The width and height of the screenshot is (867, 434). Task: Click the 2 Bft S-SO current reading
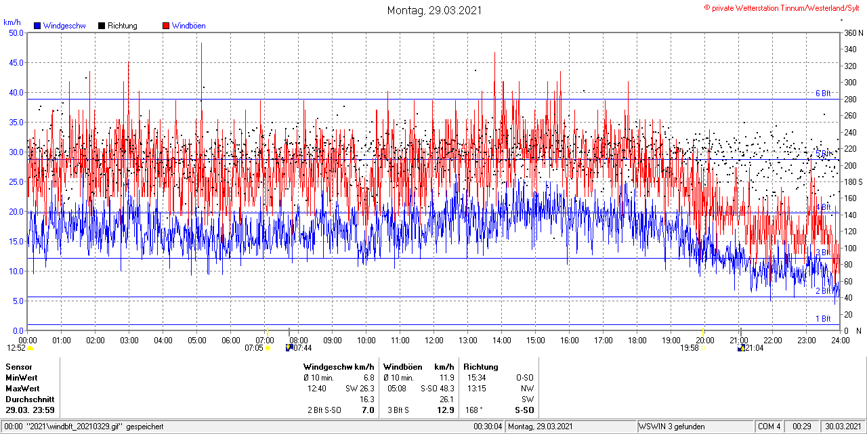pos(324,410)
